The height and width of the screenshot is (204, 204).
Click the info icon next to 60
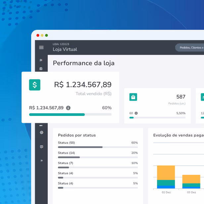coord(136,113)
